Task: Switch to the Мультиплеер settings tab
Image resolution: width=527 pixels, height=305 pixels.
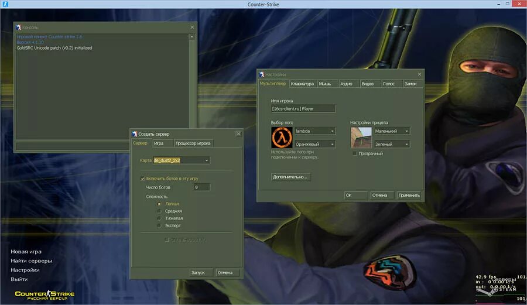Action: pos(273,83)
